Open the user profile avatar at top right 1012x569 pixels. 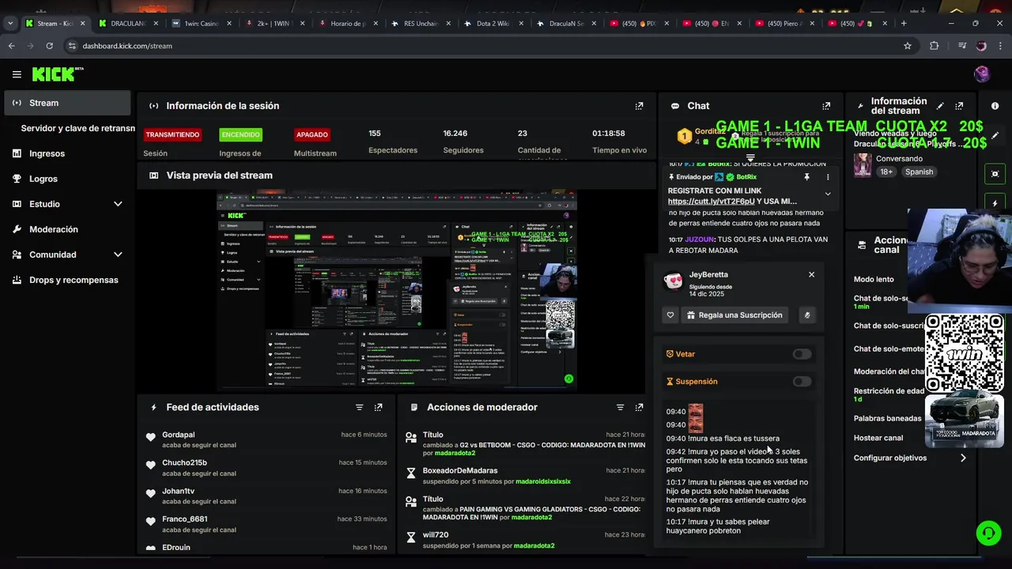[982, 74]
